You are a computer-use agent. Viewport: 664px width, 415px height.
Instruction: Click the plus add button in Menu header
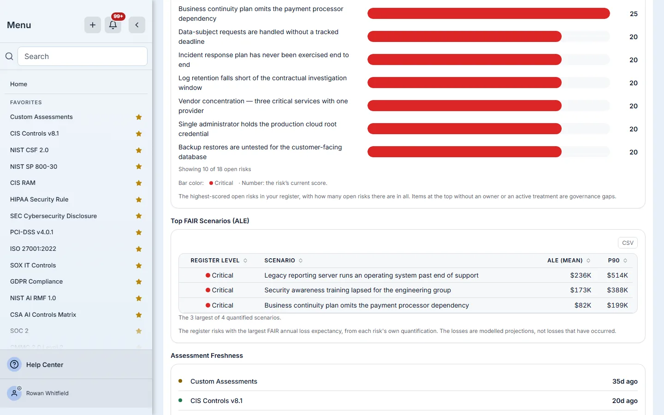pos(93,25)
